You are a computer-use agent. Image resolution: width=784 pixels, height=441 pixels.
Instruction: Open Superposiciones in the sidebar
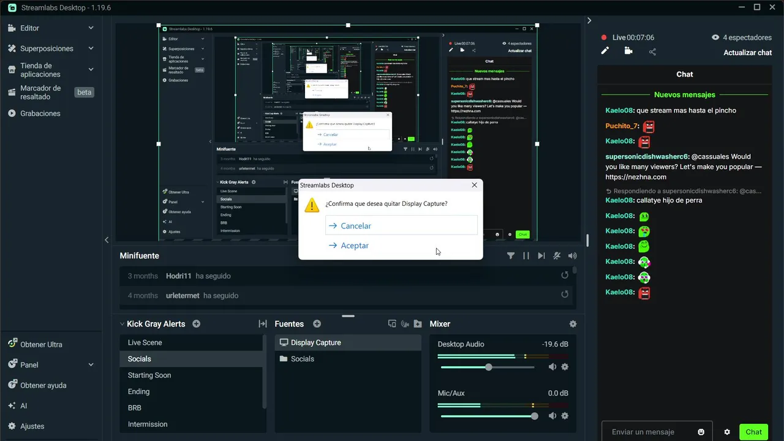[47, 48]
